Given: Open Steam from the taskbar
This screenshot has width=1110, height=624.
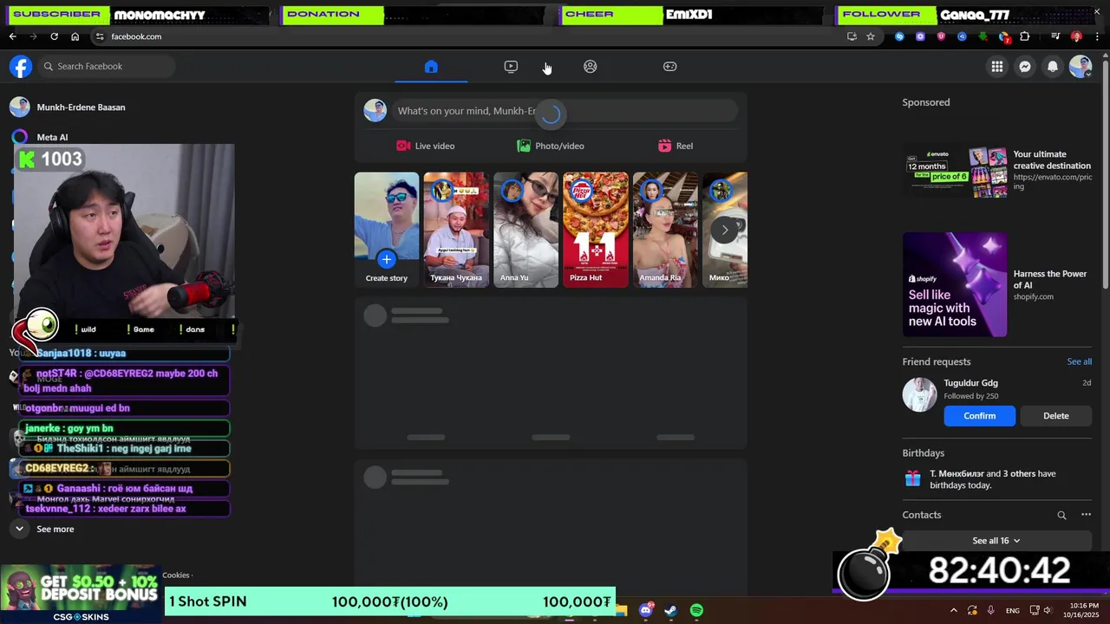Looking at the screenshot, I should coord(671,610).
